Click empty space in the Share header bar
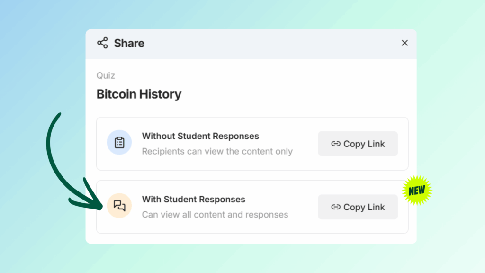Viewport: 485px width, 273px height. 265,43
